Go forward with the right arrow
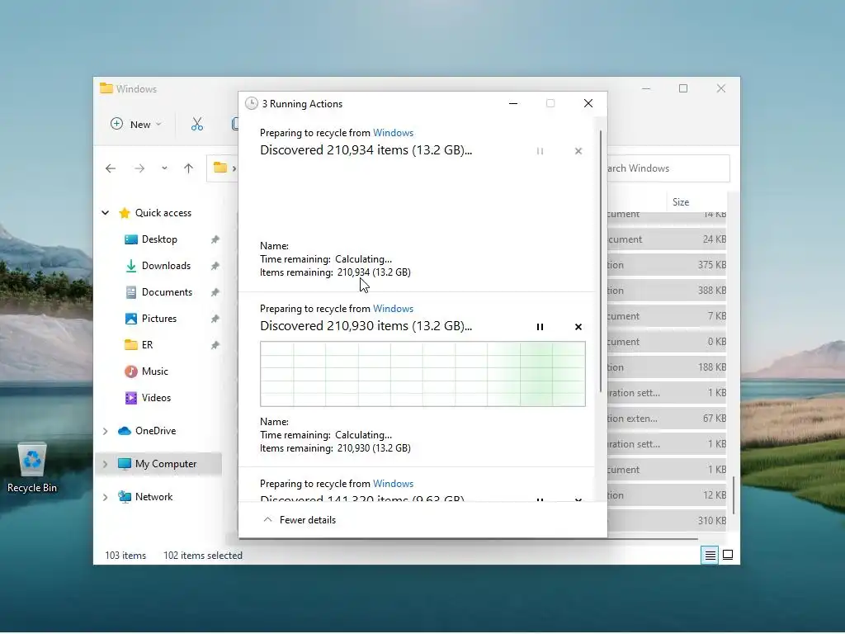845x634 pixels. (x=139, y=168)
